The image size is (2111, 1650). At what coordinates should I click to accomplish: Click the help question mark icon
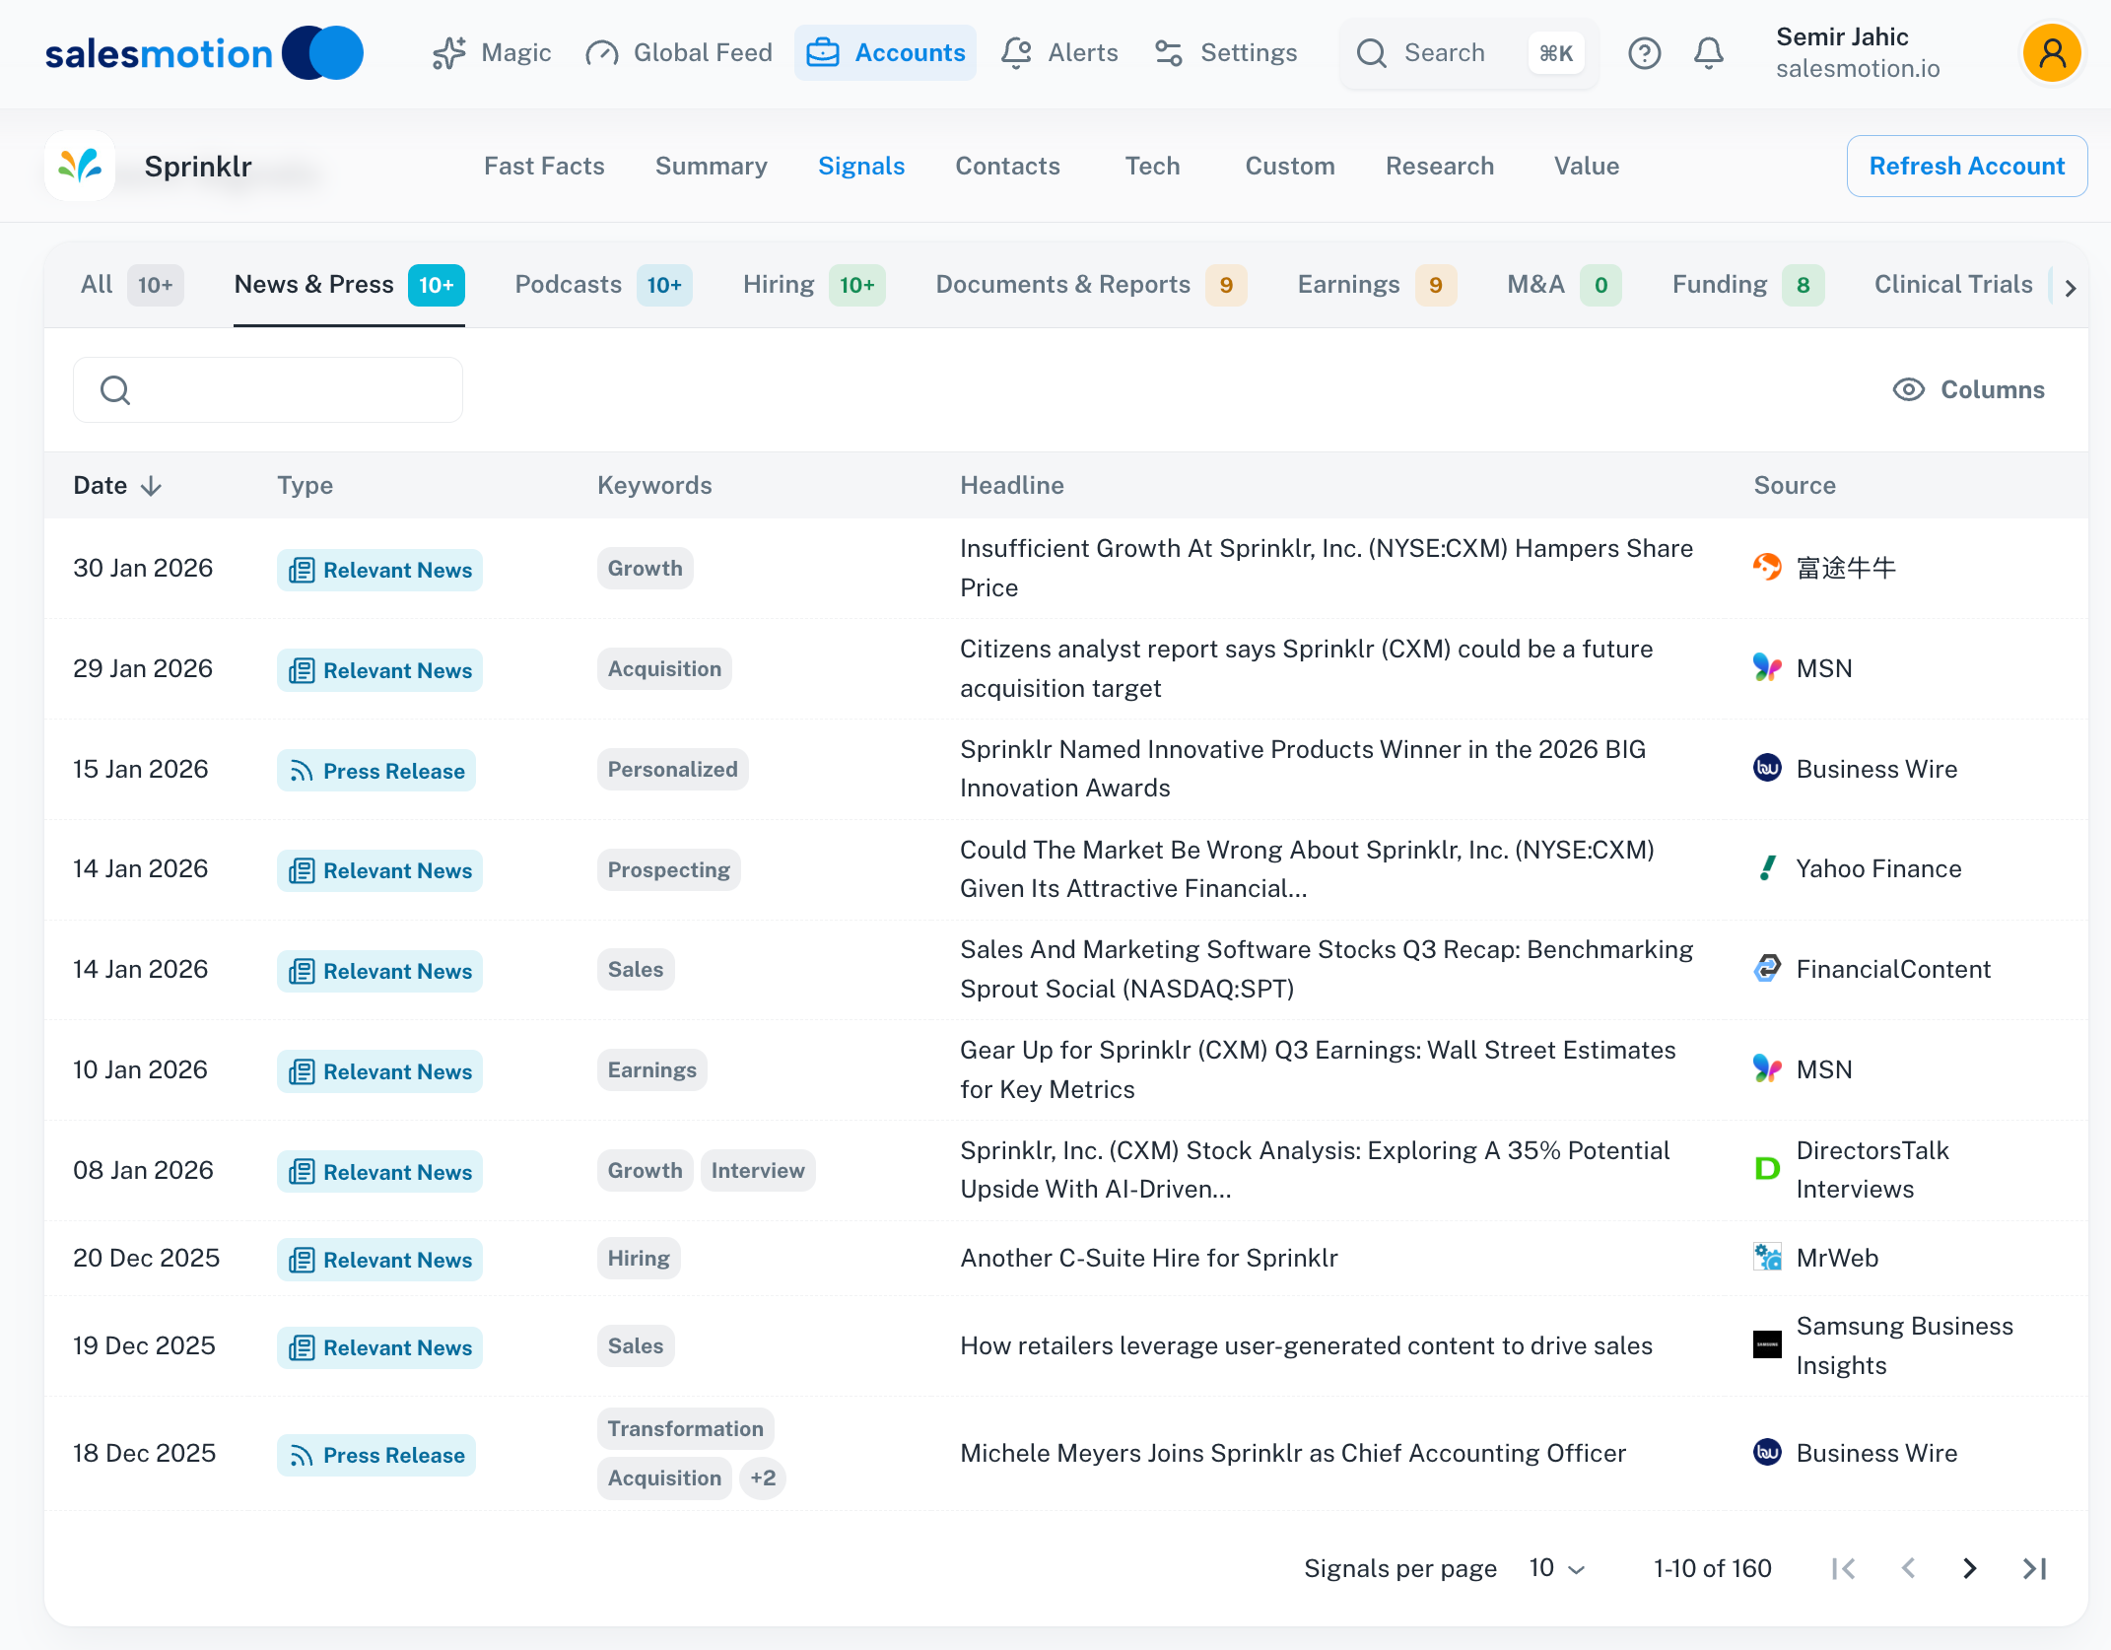tap(1644, 53)
